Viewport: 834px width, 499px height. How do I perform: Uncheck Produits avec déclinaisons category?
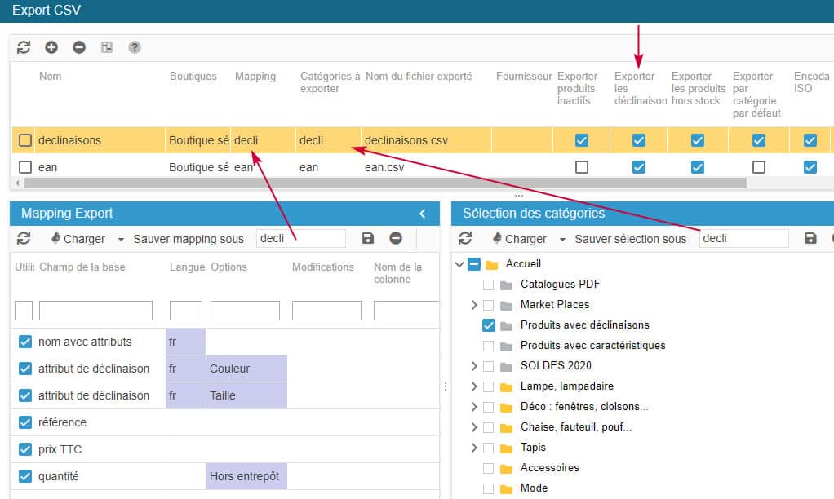489,325
